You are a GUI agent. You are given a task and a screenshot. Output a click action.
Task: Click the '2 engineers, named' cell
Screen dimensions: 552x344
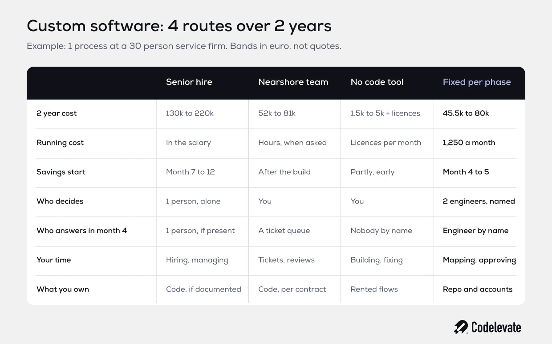(479, 201)
